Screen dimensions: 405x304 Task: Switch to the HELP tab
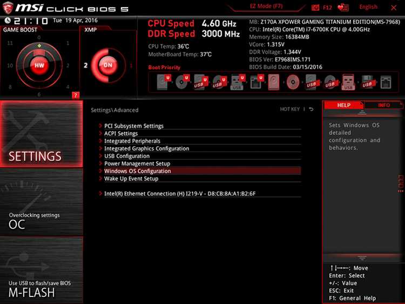tap(344, 105)
